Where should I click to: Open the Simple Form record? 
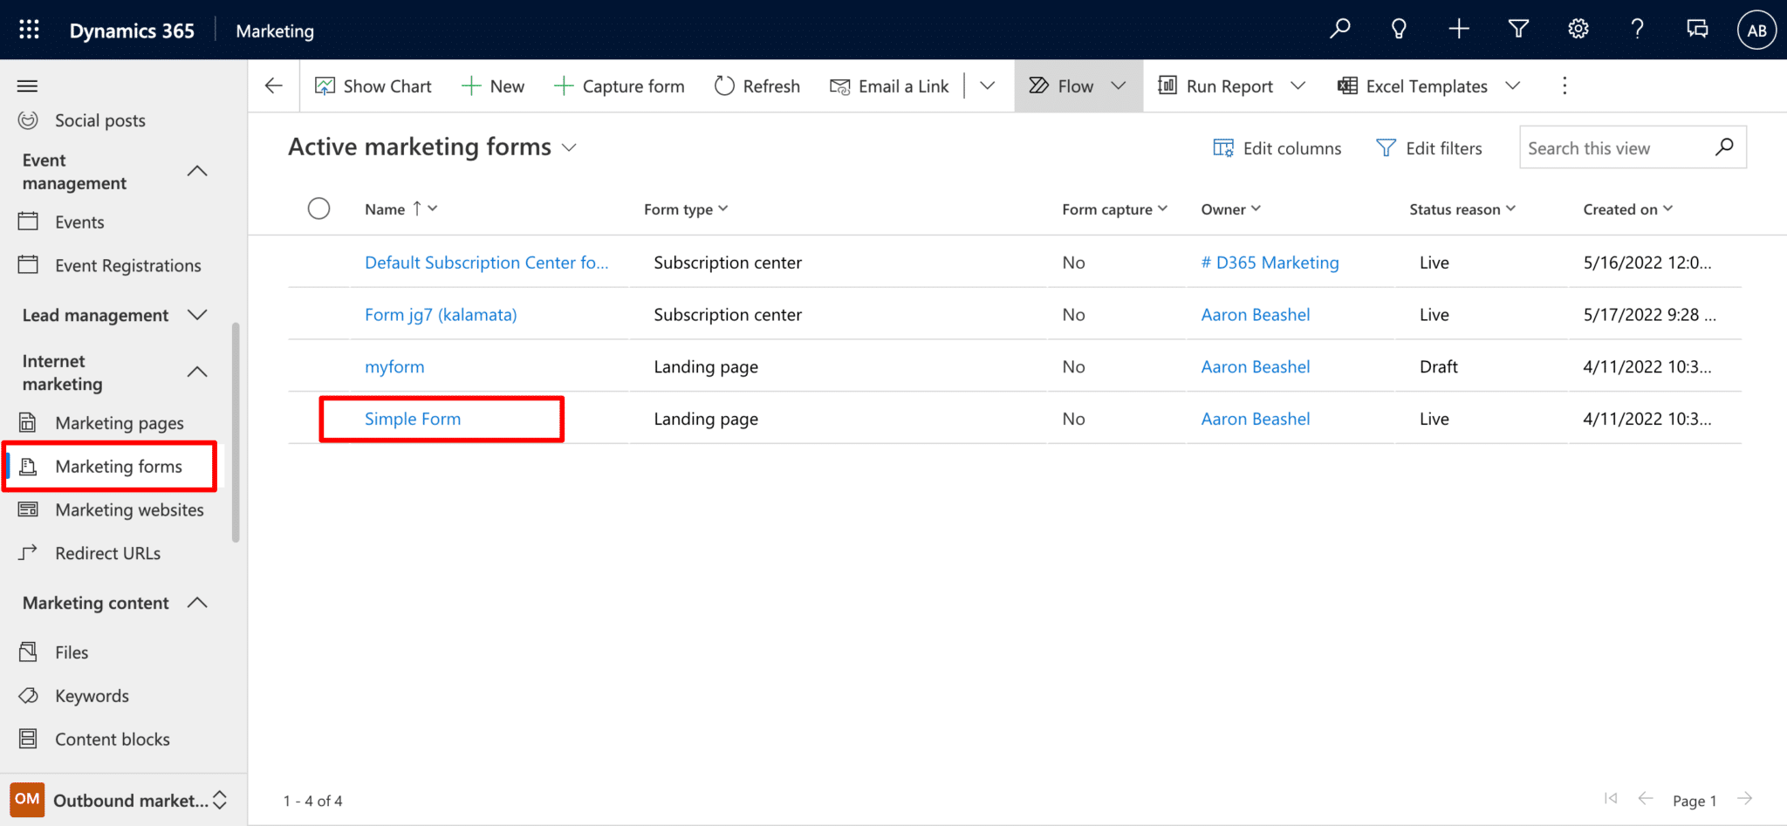[412, 419]
